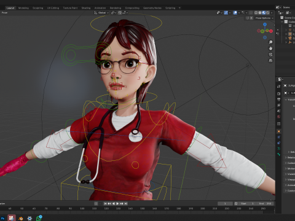Click the current frame field showing 1
Viewport: 295px width, 221px height.
[225, 204]
